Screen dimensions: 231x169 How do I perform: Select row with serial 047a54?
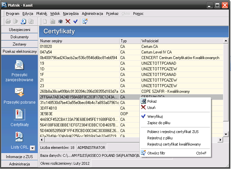[x=131, y=52]
